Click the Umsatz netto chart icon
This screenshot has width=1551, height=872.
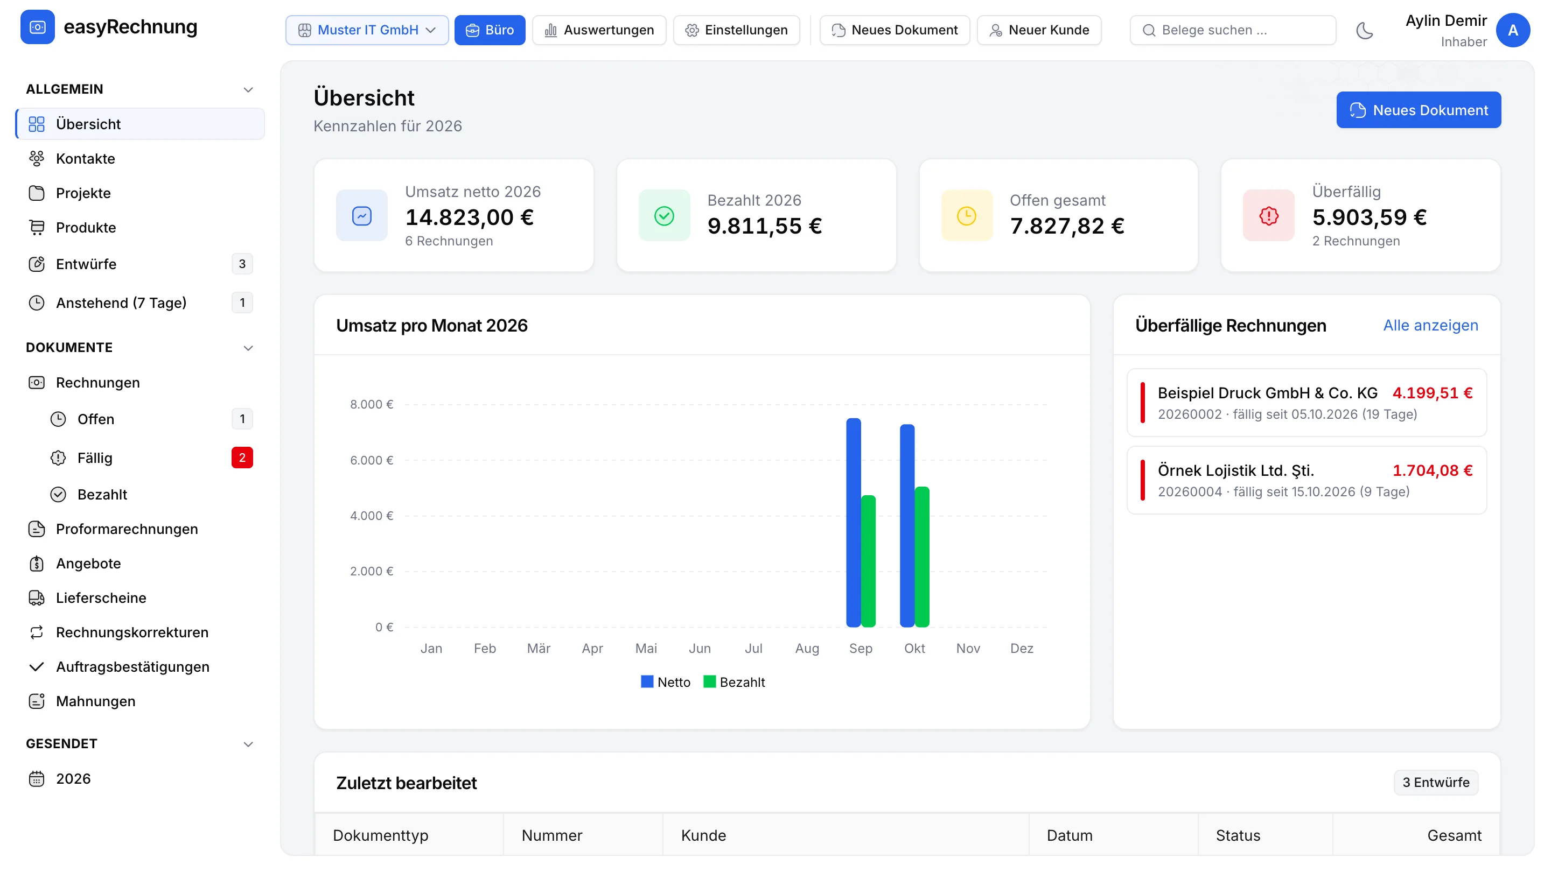(x=361, y=215)
